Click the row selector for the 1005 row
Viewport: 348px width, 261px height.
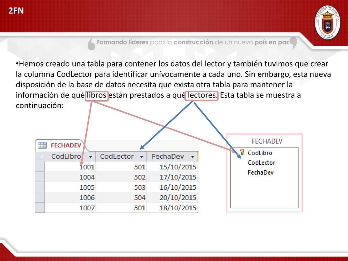coord(40,187)
